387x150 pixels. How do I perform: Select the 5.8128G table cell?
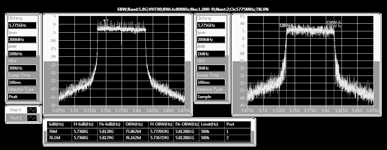pyautogui.click(x=110, y=132)
